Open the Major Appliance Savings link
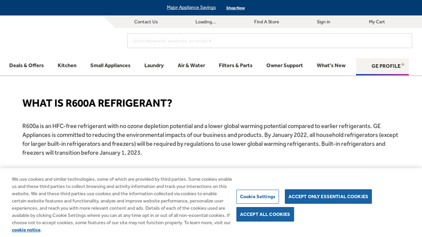Viewport: 422px width, 237px height. click(191, 7)
